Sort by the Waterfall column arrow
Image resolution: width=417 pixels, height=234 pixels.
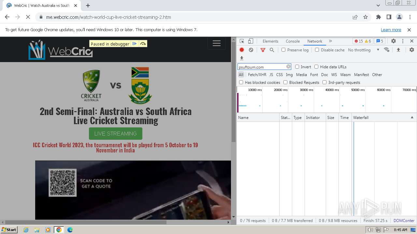pos(412,117)
